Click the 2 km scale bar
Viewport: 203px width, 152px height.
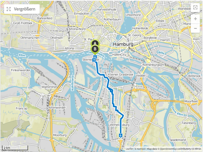[15, 148]
